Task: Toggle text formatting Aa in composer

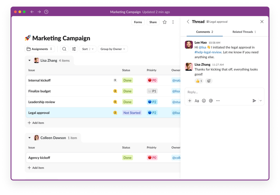Action: [x=197, y=101]
